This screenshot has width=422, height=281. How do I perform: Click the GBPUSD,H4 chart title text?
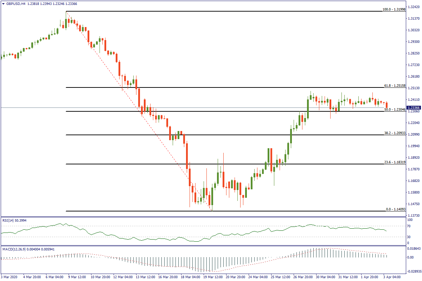point(15,4)
